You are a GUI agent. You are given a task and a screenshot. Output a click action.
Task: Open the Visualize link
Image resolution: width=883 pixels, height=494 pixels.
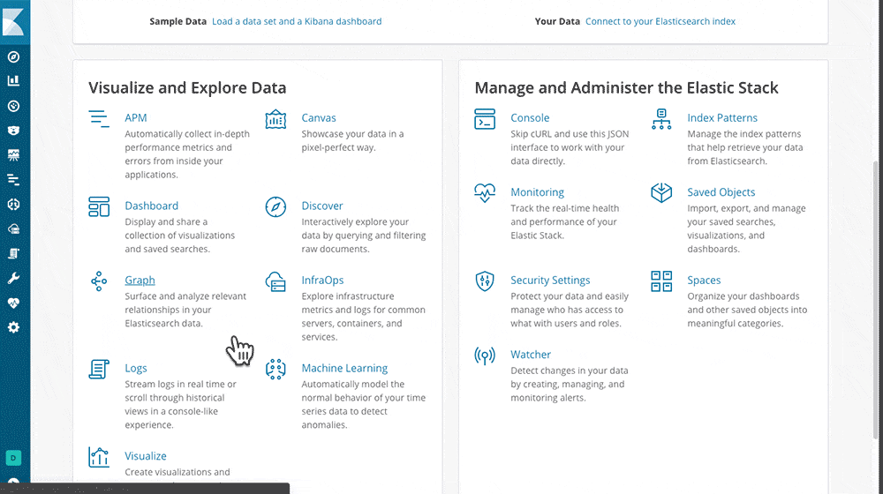(146, 456)
